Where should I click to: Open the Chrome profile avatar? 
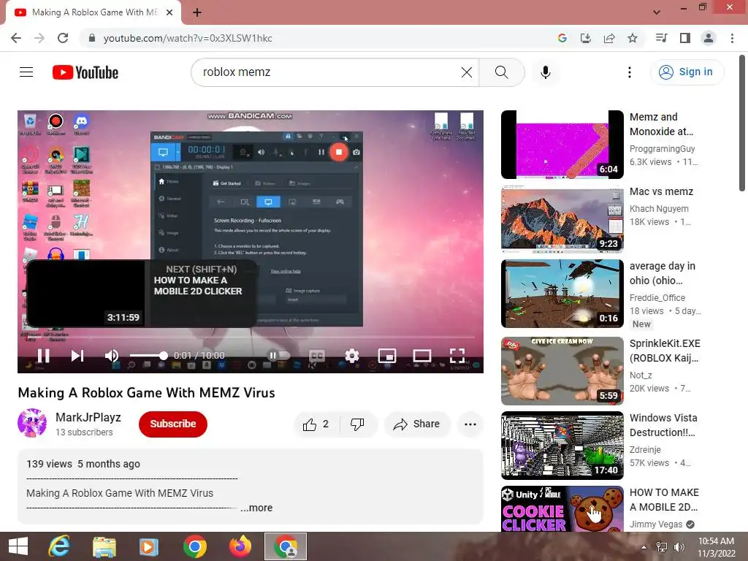tap(709, 38)
